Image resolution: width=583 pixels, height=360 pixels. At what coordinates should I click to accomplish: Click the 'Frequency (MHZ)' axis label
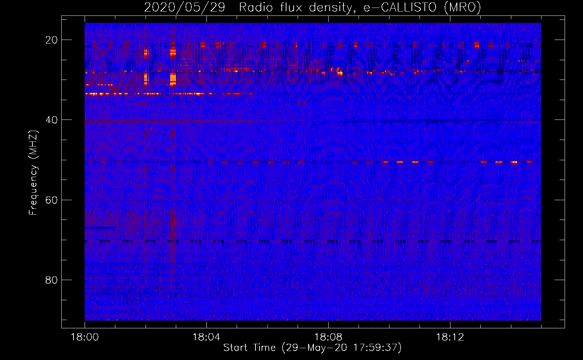(x=33, y=172)
